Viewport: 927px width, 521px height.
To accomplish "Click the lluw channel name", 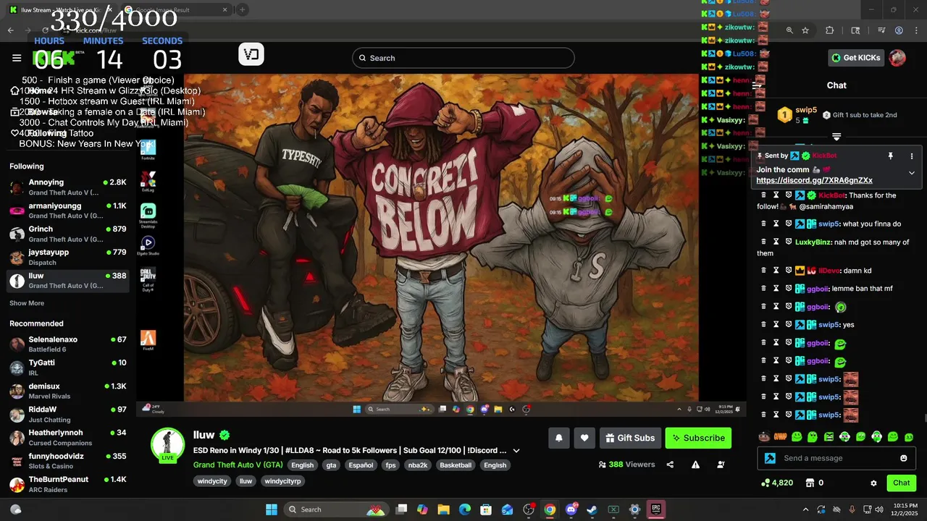I will pyautogui.click(x=204, y=435).
